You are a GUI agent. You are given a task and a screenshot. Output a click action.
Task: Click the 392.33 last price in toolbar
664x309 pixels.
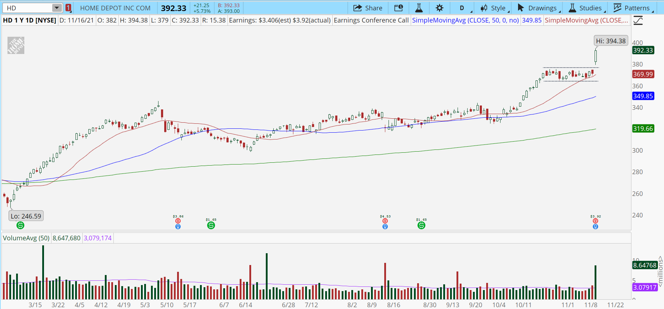[x=174, y=8]
